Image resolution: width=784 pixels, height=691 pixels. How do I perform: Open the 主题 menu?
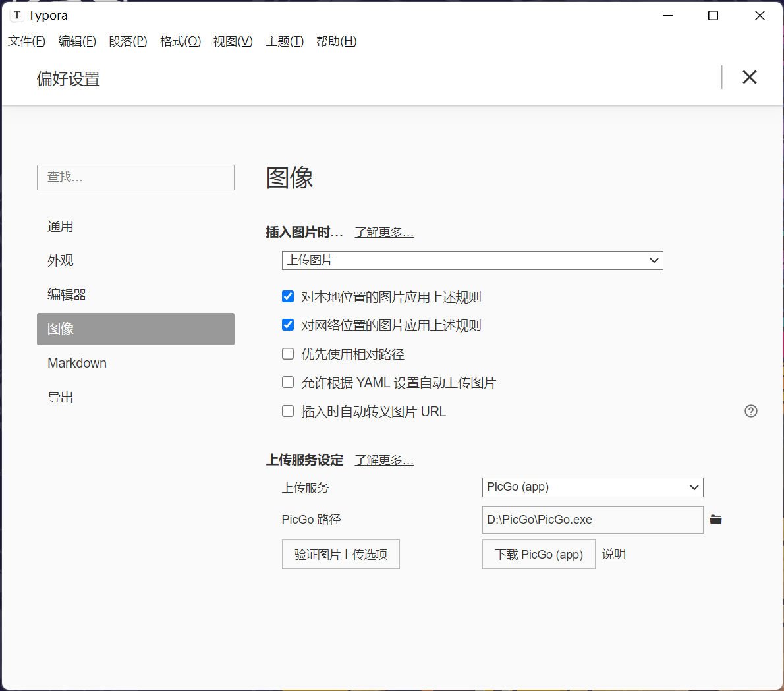click(x=284, y=41)
